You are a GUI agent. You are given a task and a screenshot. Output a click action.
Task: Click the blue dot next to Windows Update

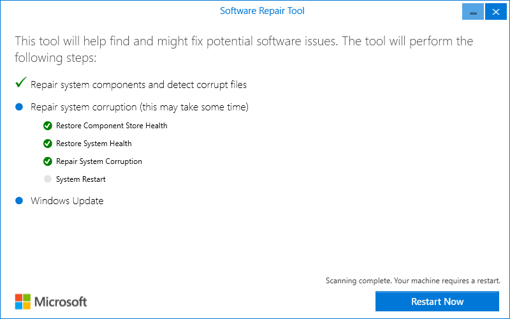[x=19, y=201]
